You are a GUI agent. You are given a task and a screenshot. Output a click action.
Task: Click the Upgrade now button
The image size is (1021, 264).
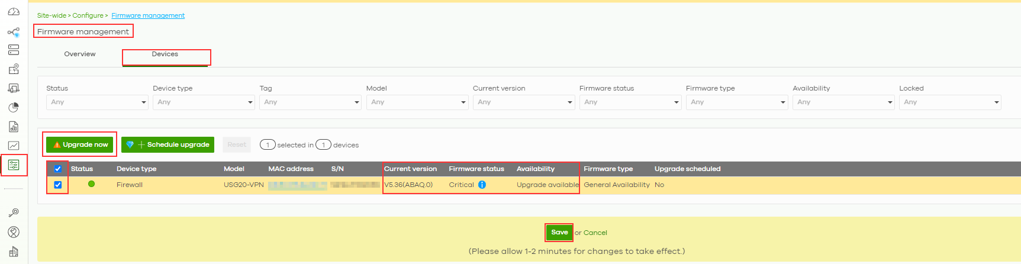[80, 144]
